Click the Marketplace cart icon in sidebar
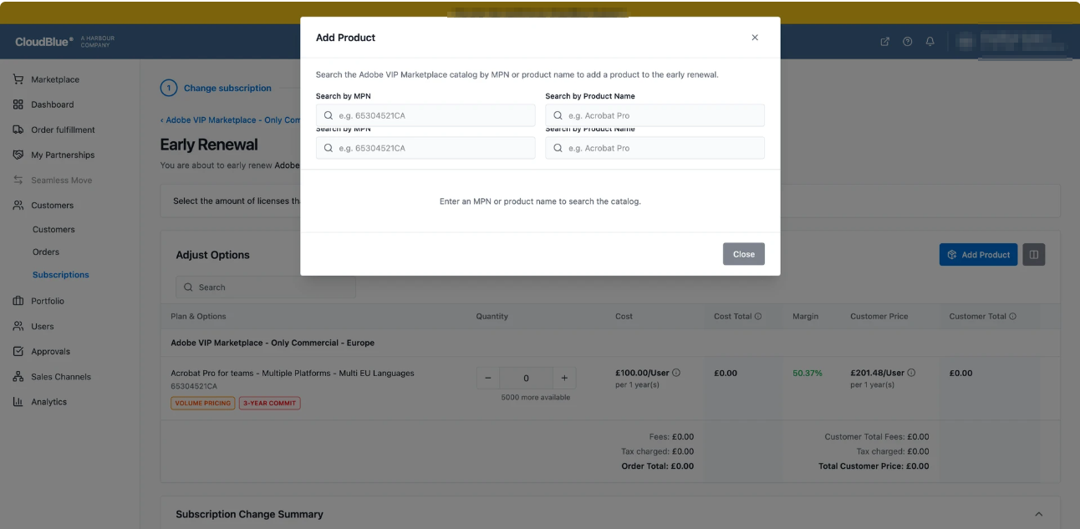This screenshot has height=529, width=1080. click(18, 79)
